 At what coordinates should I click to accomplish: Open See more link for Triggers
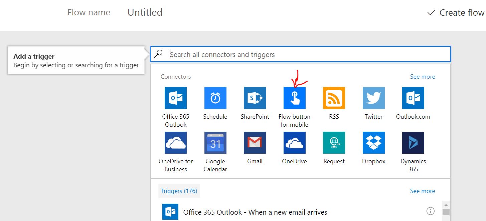[423, 191]
